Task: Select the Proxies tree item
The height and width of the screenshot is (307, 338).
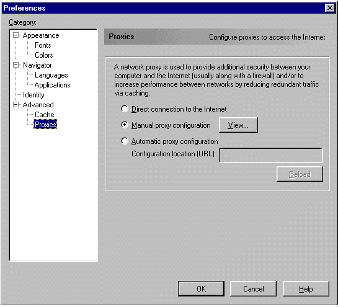Action: pos(45,125)
